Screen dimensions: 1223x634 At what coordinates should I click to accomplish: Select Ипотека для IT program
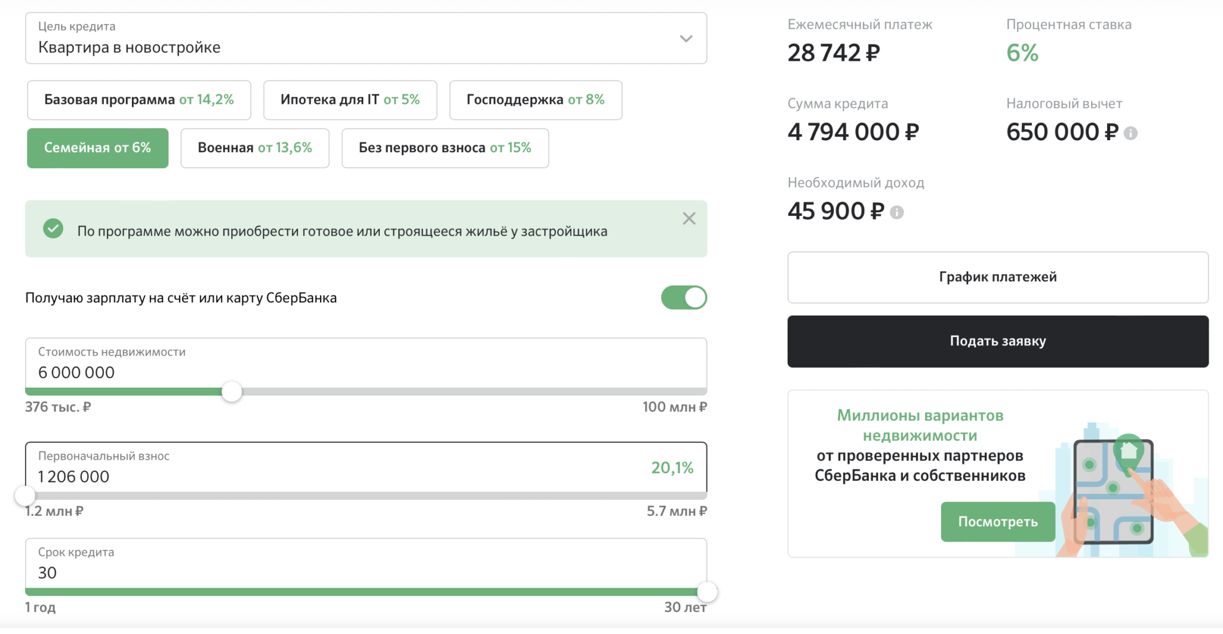(x=350, y=100)
